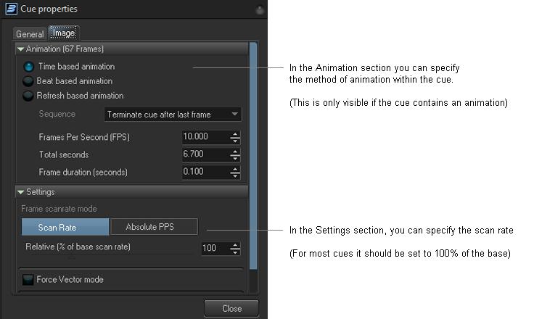The height and width of the screenshot is (319, 534).
Task: Increase Frame duration seconds value
Action: tap(235, 169)
